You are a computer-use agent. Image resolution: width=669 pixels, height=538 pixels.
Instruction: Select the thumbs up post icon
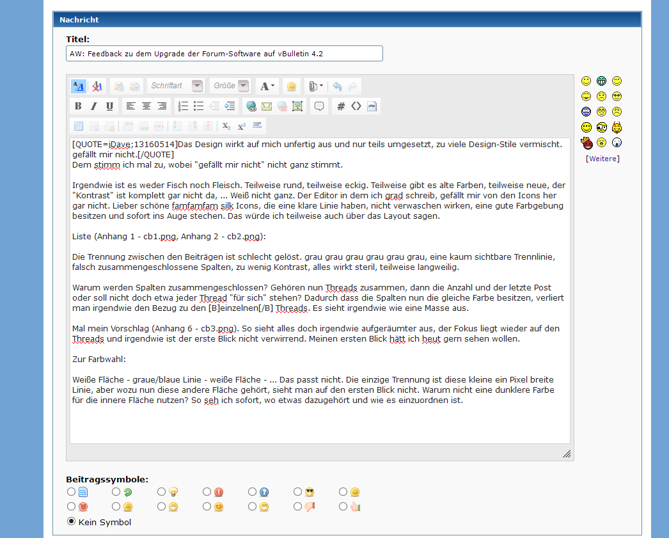coord(356,507)
